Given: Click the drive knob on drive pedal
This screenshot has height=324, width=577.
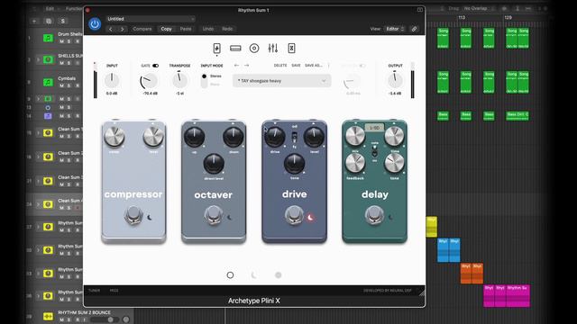Looking at the screenshot, I should (x=274, y=137).
